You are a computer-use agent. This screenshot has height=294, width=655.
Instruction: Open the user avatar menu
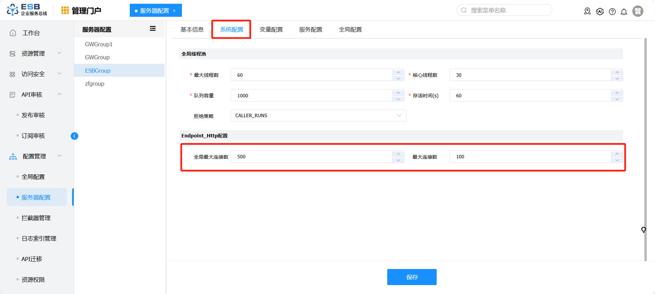tap(637, 11)
